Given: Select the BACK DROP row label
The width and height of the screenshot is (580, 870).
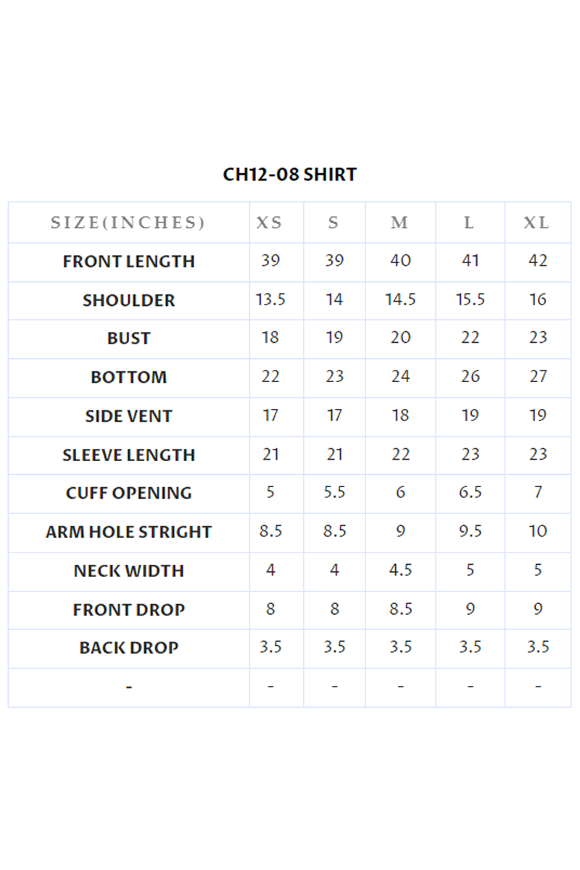Looking at the screenshot, I should tap(128, 648).
